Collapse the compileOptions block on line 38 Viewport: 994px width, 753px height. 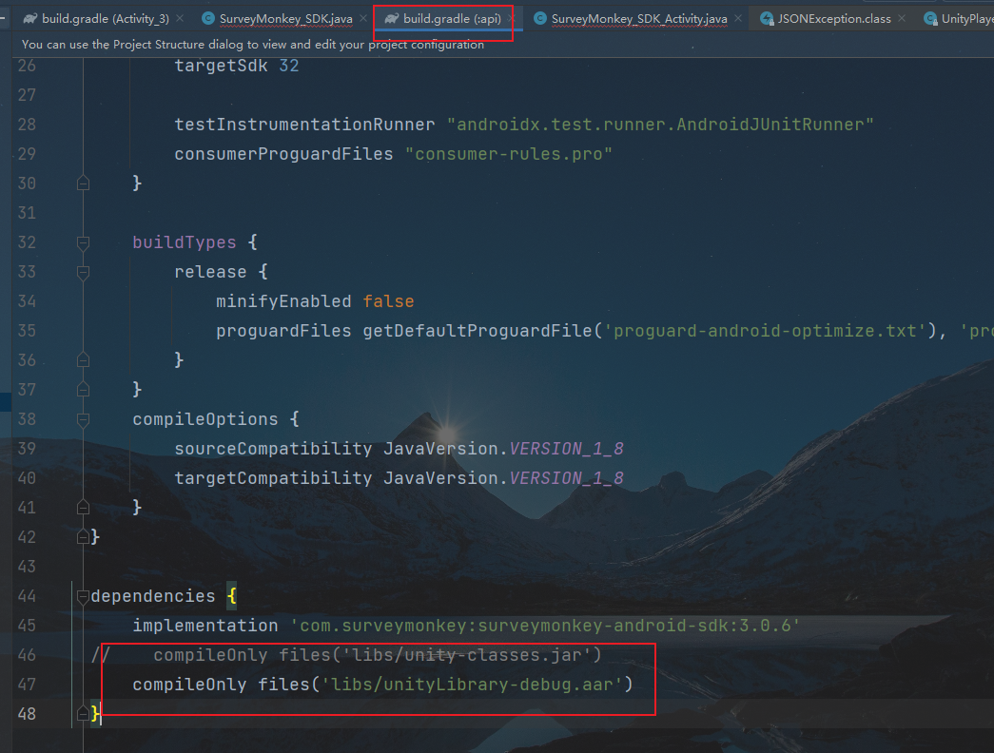[x=83, y=419]
